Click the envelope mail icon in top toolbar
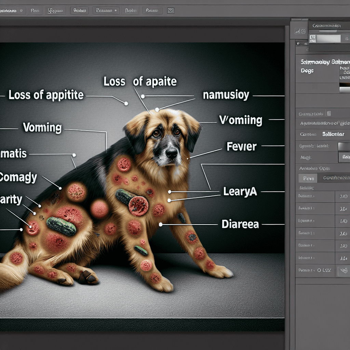 171,11
